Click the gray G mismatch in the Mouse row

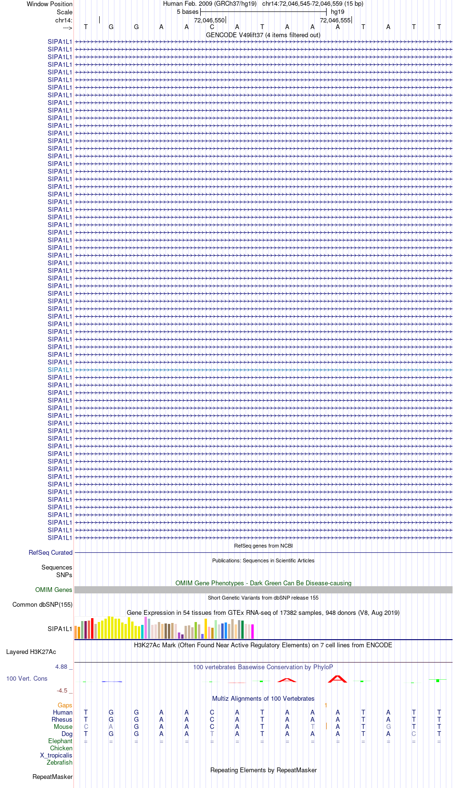pyautogui.click(x=388, y=726)
